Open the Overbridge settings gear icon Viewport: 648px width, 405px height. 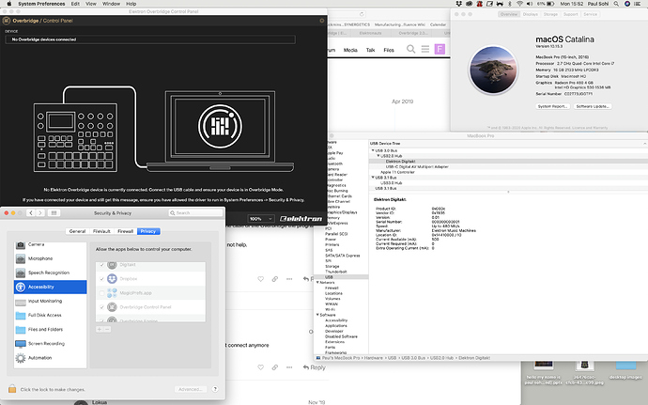(322, 21)
